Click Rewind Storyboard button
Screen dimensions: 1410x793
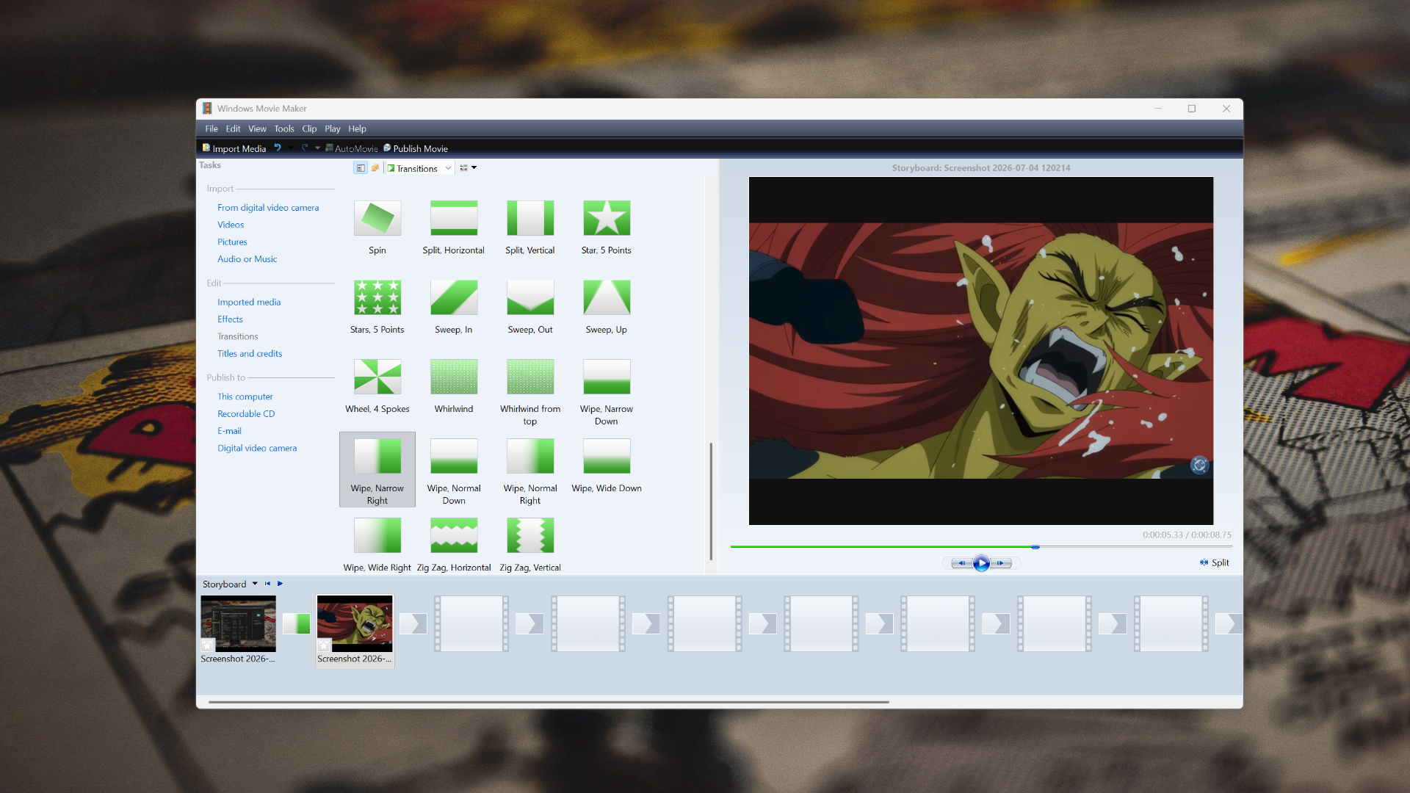[267, 584]
